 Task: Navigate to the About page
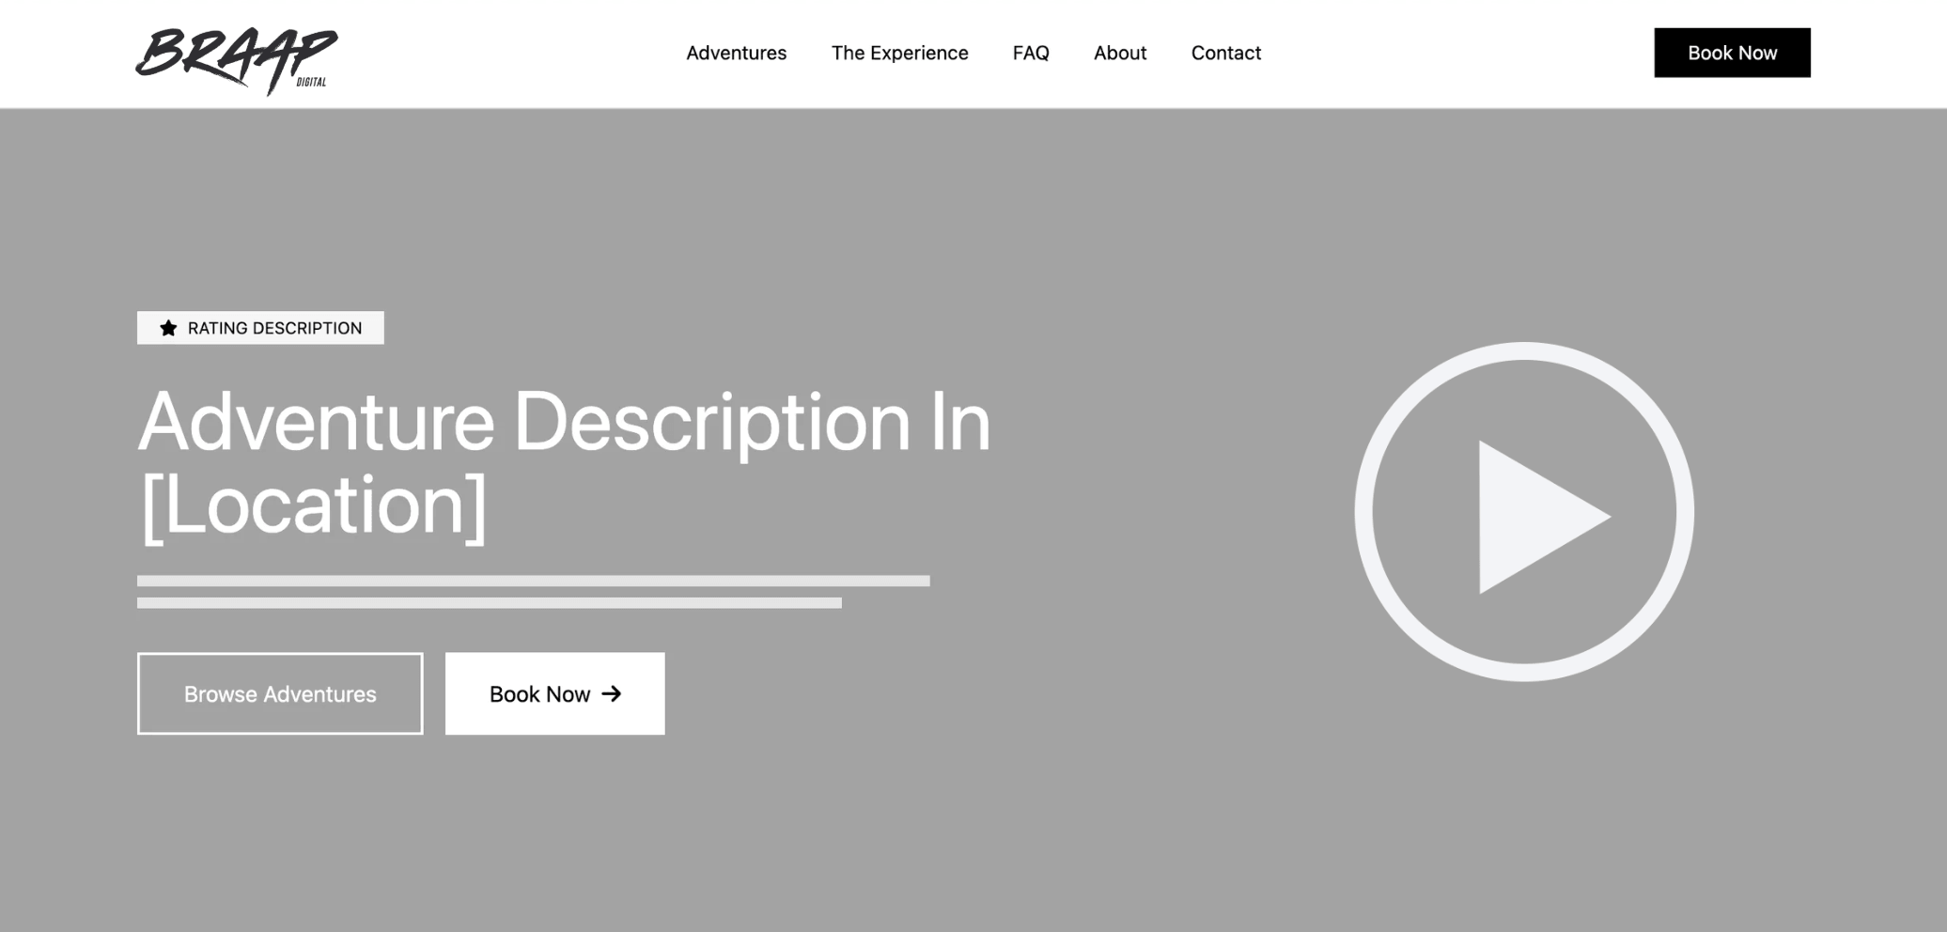[x=1120, y=54]
